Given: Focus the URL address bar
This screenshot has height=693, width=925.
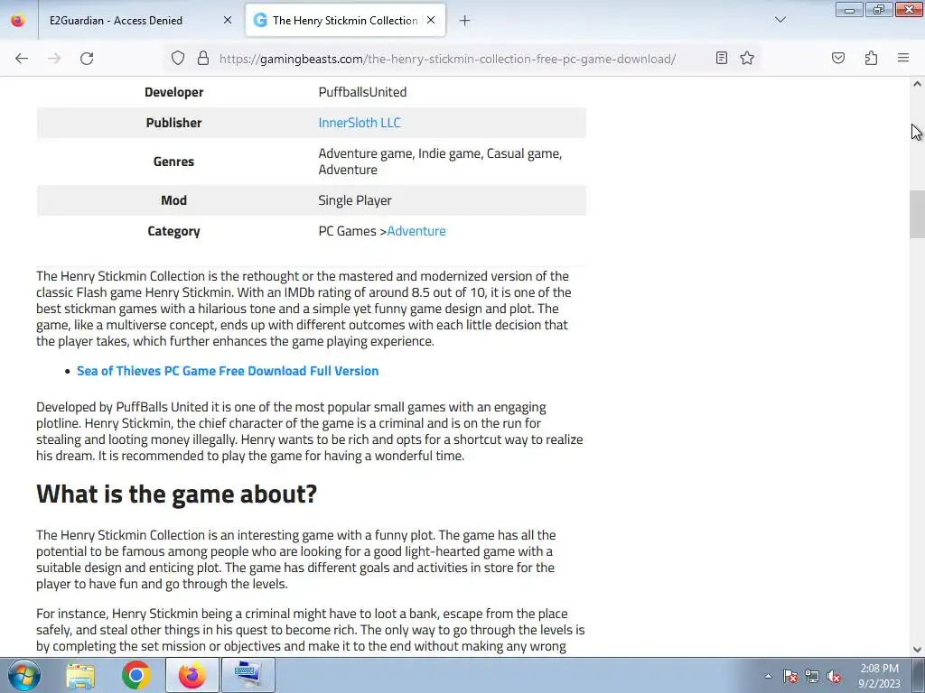Looking at the screenshot, I should tap(447, 59).
